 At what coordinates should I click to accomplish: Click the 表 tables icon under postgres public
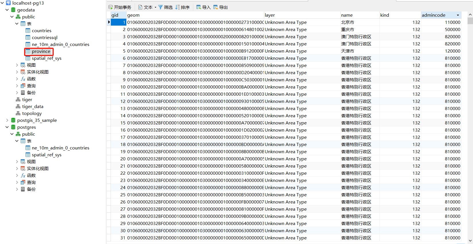(23, 141)
